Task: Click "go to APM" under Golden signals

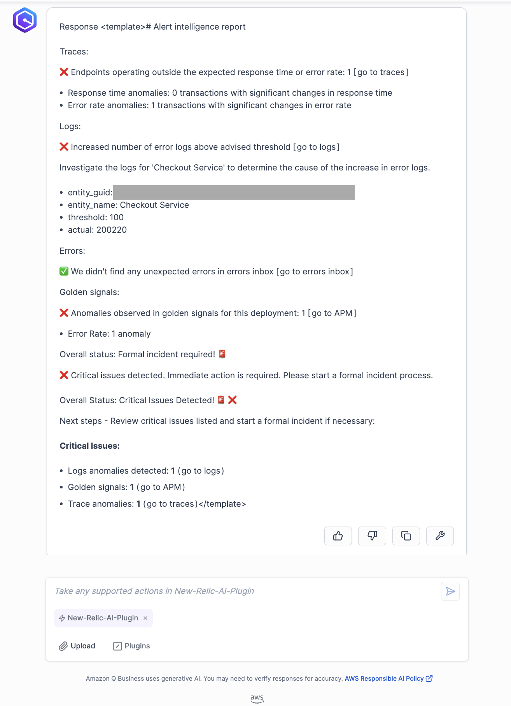Action: 332,313
